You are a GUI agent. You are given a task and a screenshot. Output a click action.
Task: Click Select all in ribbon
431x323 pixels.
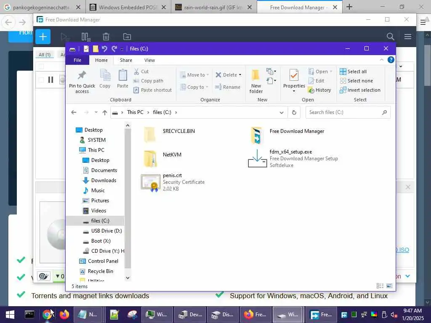pyautogui.click(x=353, y=71)
